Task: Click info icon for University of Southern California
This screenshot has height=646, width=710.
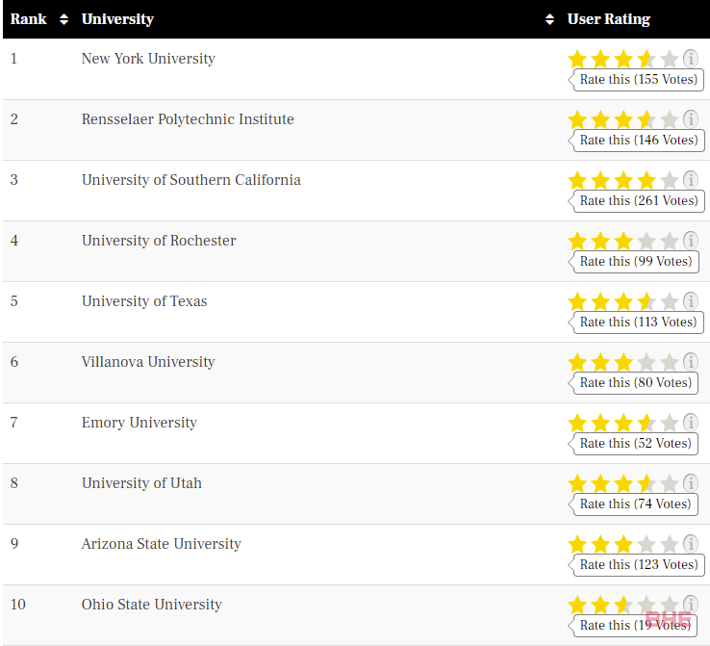Action: 691,180
